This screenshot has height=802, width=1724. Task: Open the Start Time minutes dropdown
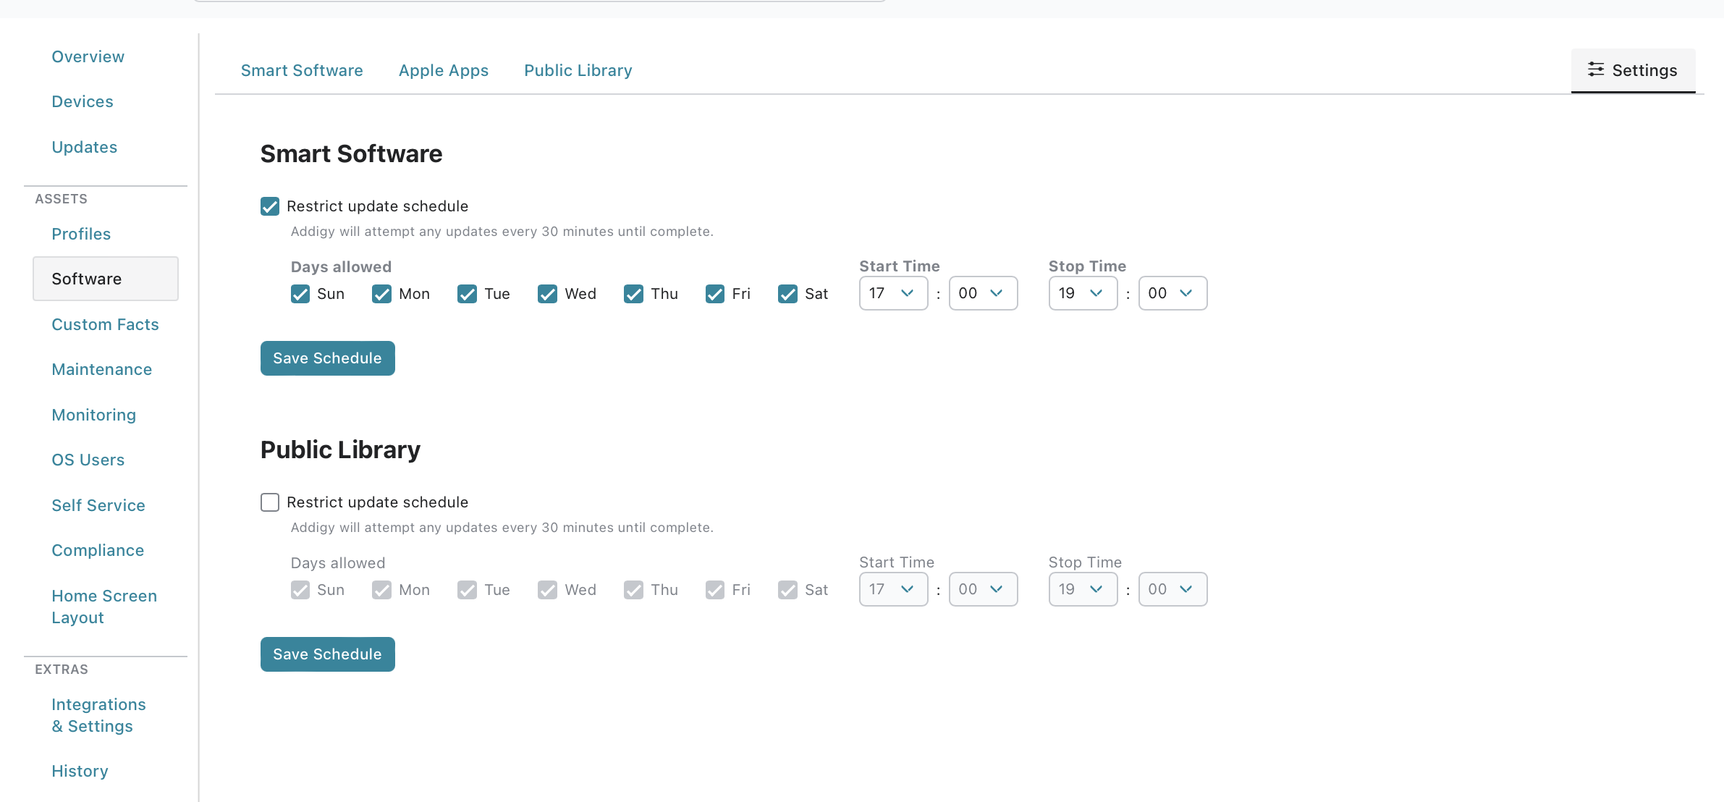[983, 293]
